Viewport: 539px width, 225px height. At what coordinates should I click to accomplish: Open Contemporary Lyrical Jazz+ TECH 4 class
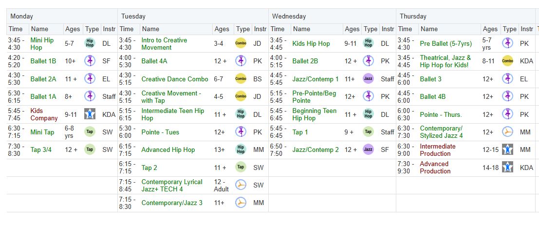tap(171, 185)
